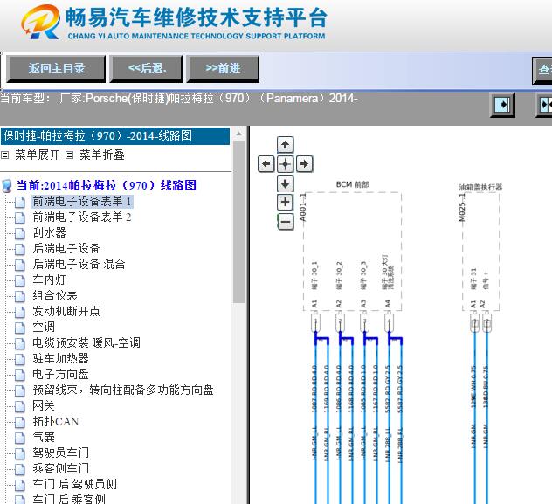Open 气囊 wiring diagram
Image resolution: width=552 pixels, height=504 pixels.
coord(44,437)
